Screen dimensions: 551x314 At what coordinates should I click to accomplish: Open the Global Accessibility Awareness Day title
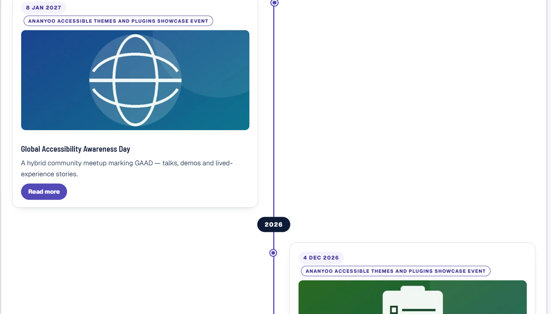[76, 149]
